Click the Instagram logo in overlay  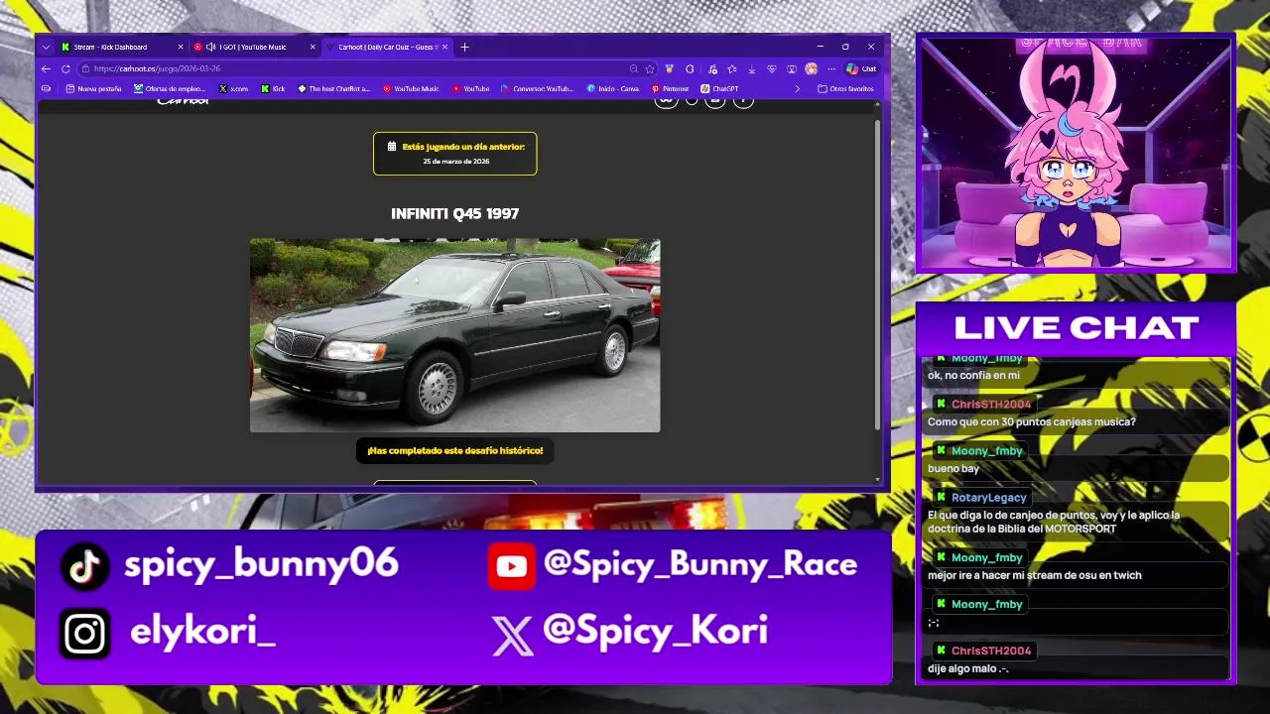coord(85,635)
